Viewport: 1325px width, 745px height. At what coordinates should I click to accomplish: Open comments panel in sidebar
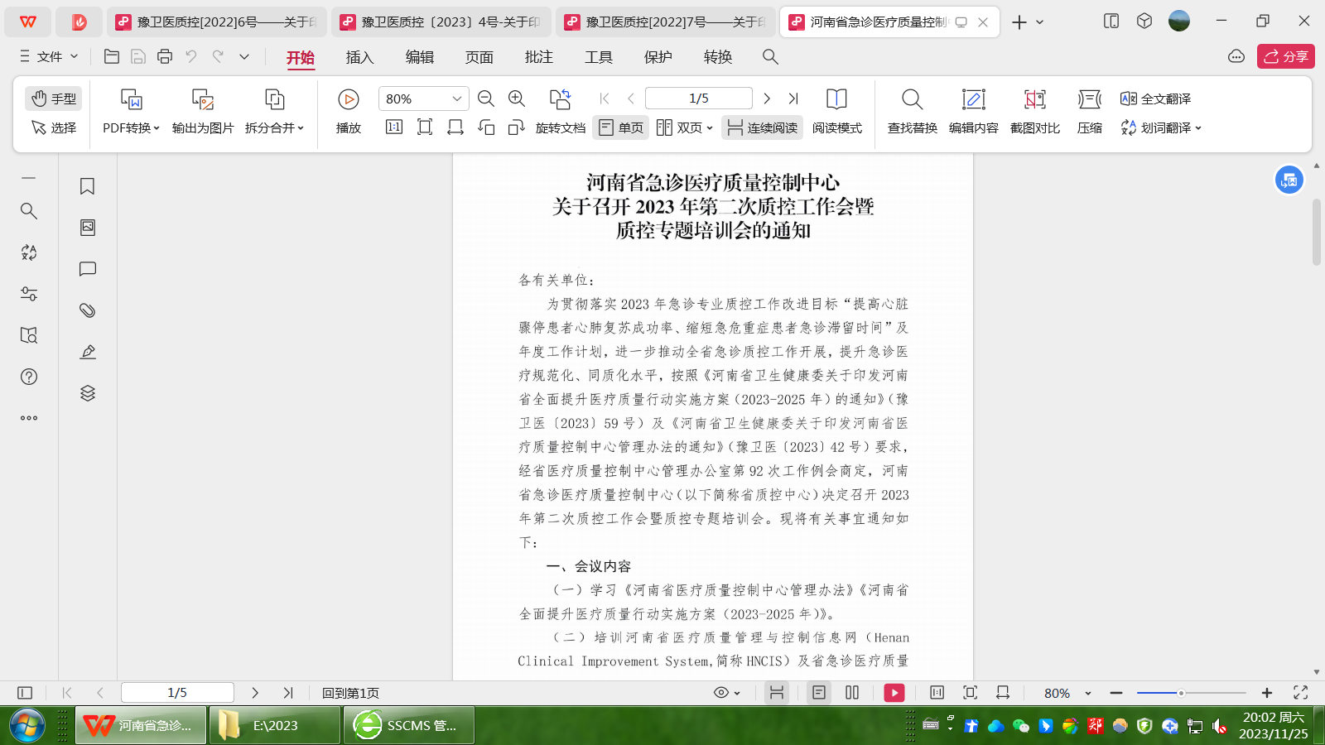88,269
